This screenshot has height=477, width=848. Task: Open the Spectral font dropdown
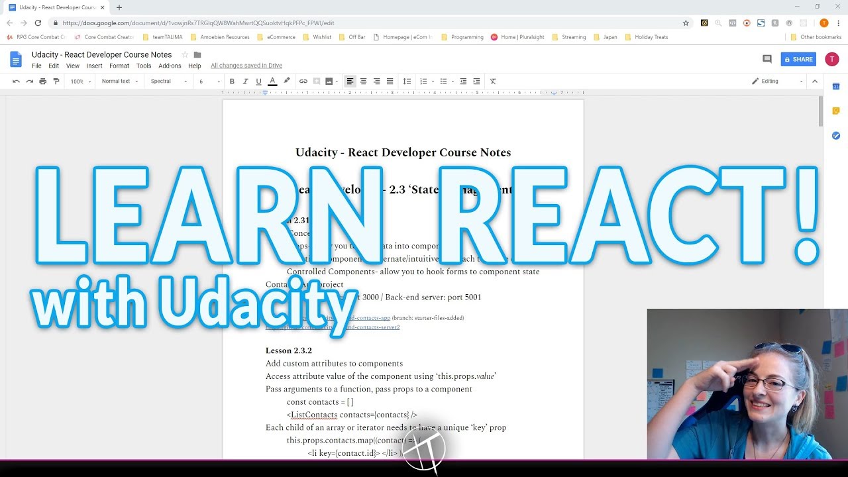[169, 81]
